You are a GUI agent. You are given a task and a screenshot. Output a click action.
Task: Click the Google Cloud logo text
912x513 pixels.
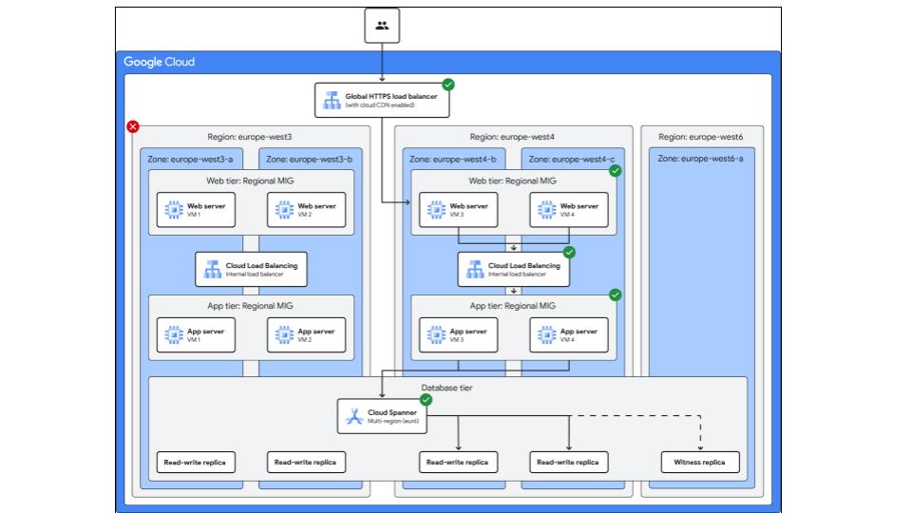point(159,62)
